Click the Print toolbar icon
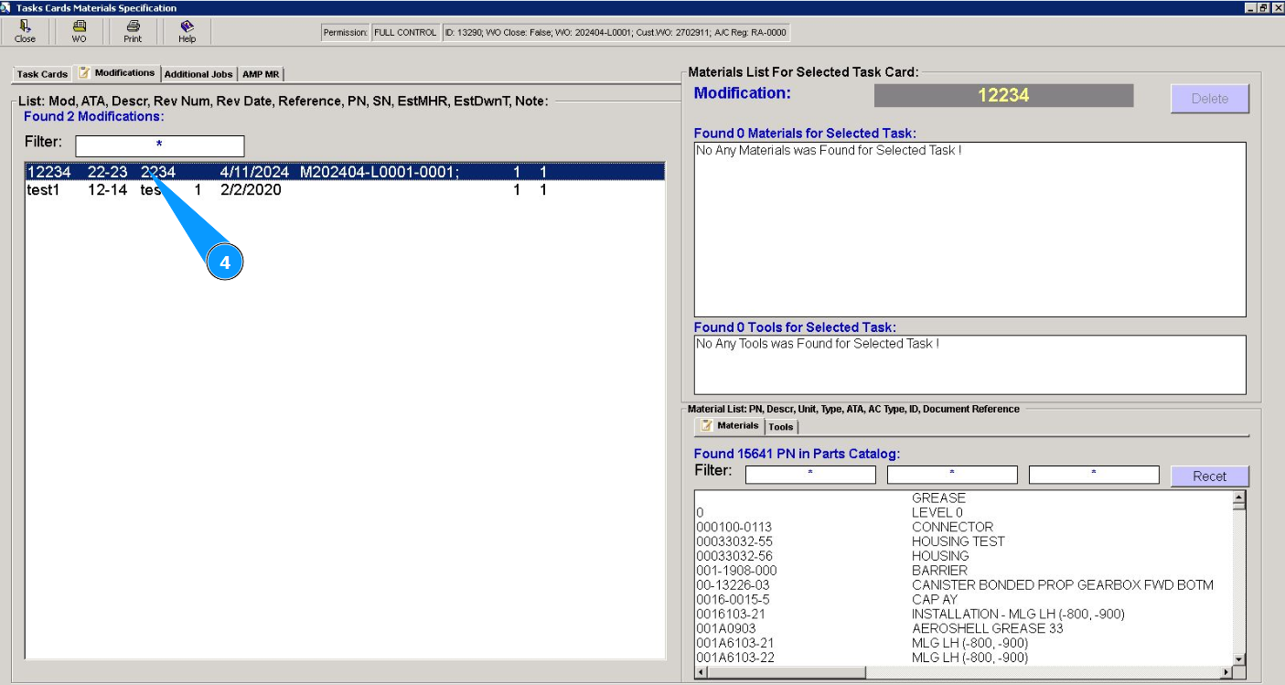This screenshot has width=1285, height=685. (133, 32)
